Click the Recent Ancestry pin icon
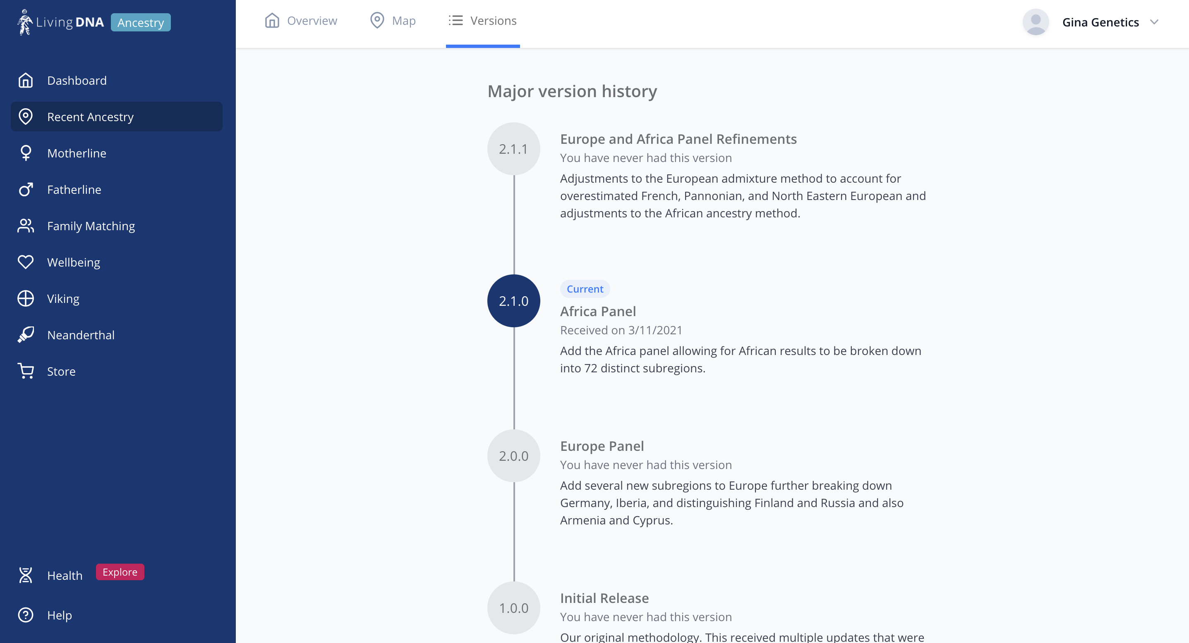Viewport: 1189px width, 643px height. (x=25, y=117)
